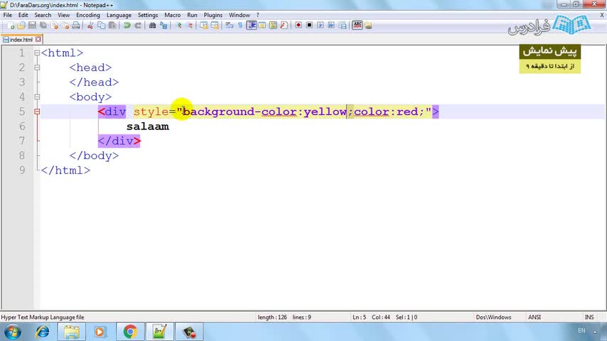Click the Windows Start button
This screenshot has width=607, height=341.
pyautogui.click(x=12, y=332)
